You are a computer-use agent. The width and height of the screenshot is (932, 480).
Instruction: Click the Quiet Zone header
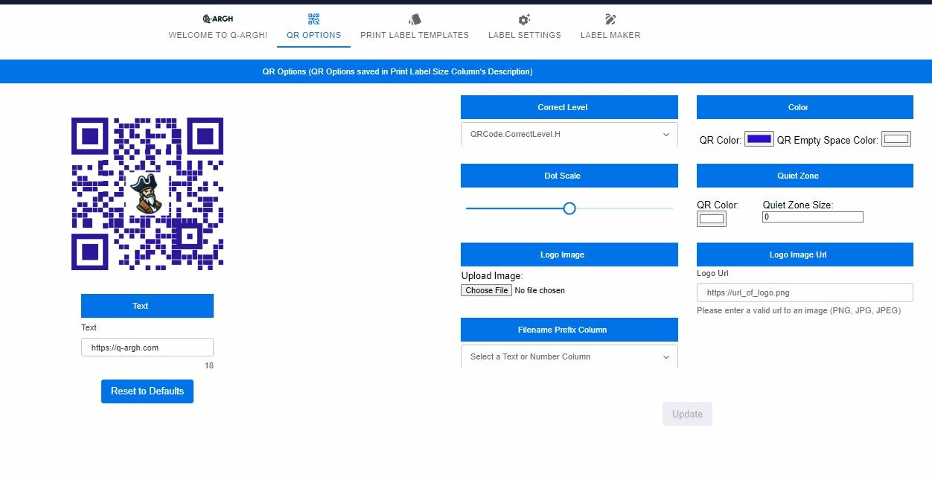805,176
